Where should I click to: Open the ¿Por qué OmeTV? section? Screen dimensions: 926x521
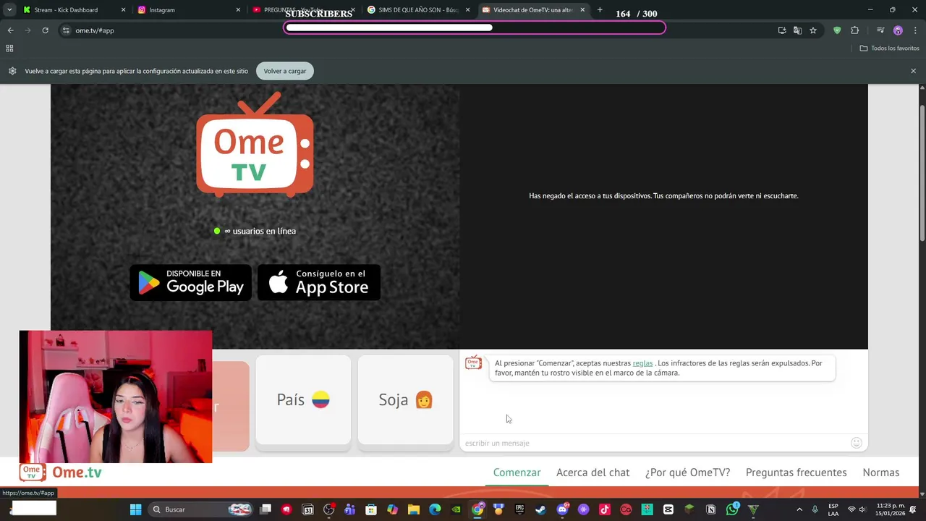[687, 473]
